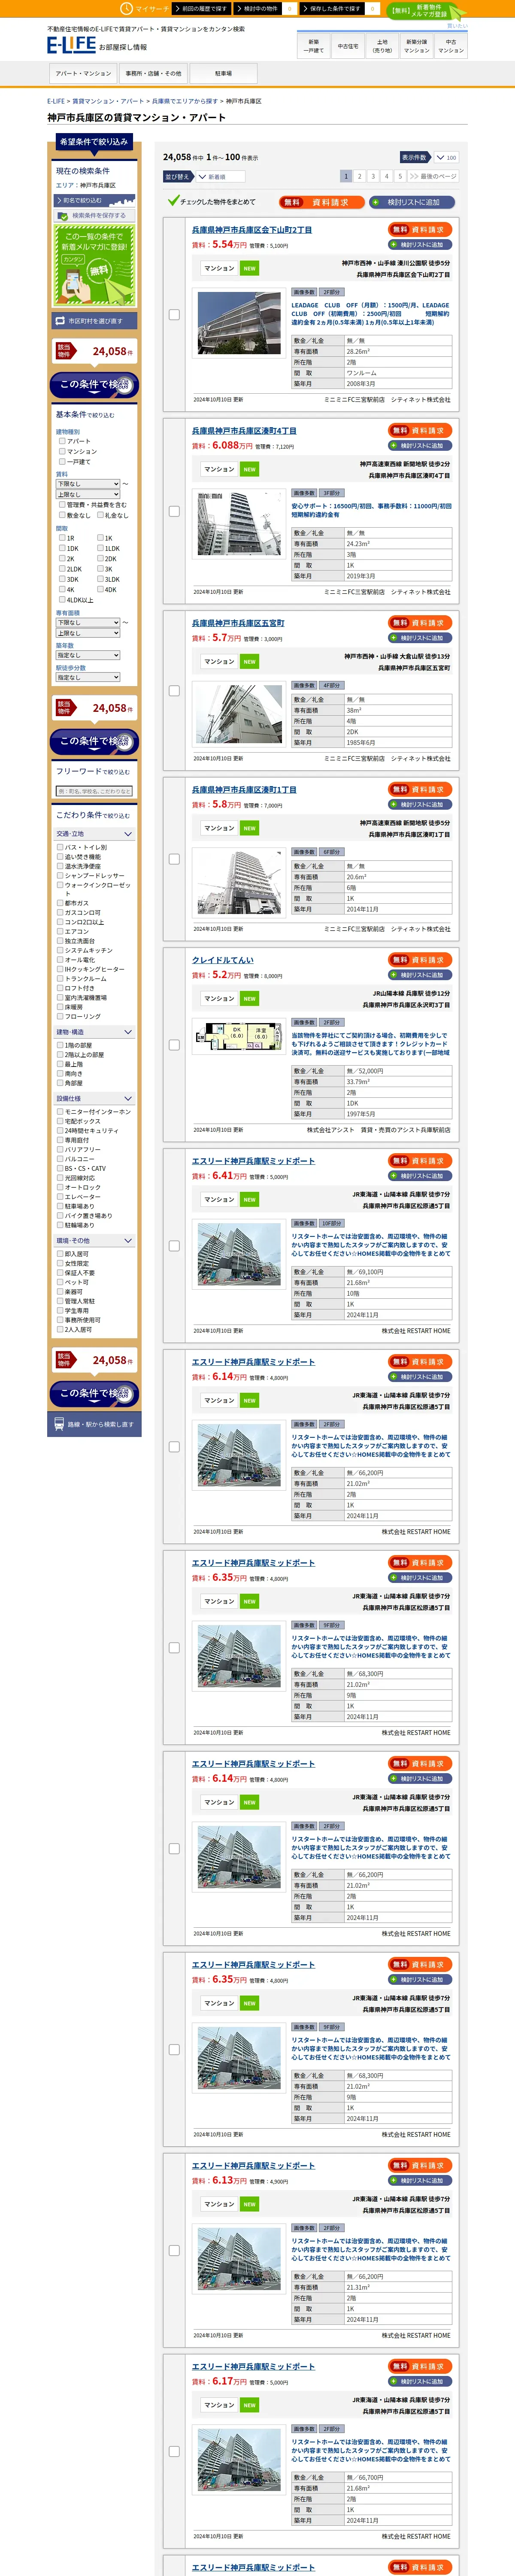Open クレイドルてんい floor plan image
The image size is (515, 2576).
coord(239,1036)
